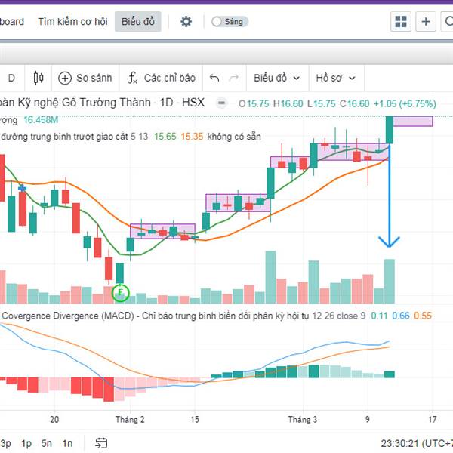The height and width of the screenshot is (453, 453).
Task: Click the Tháng 3 date label
Action: (303, 419)
